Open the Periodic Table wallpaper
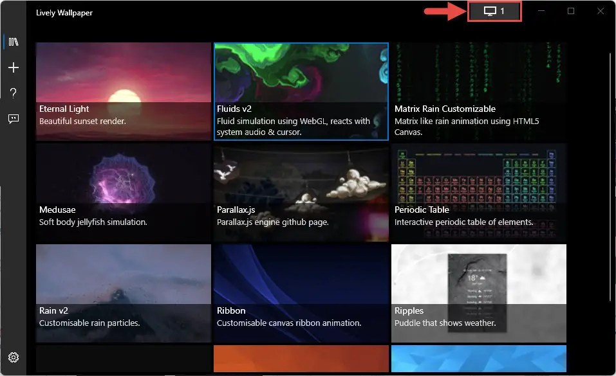The image size is (616, 376). [x=478, y=192]
